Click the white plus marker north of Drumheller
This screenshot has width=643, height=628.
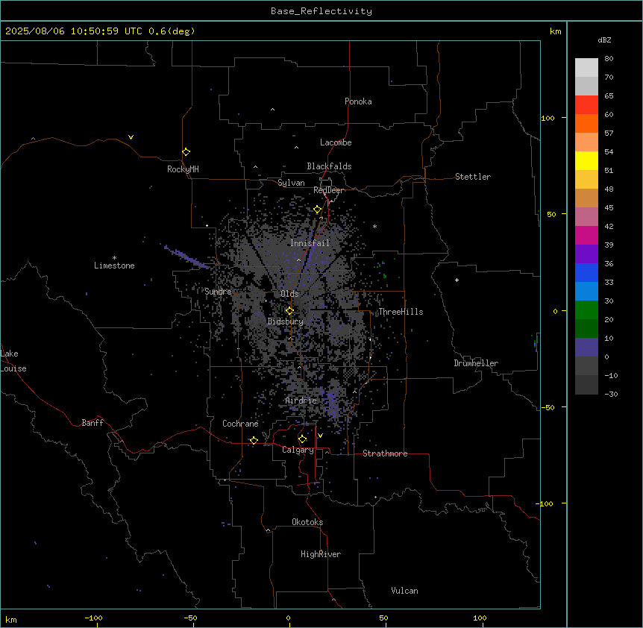point(457,280)
